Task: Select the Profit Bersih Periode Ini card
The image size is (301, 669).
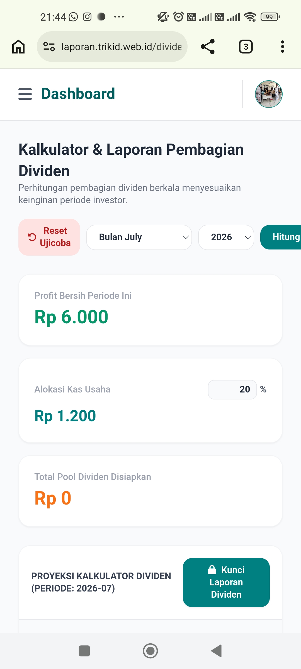Action: click(151, 310)
